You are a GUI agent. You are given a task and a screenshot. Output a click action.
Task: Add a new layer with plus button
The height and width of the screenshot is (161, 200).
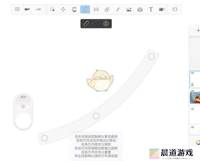click(198, 30)
